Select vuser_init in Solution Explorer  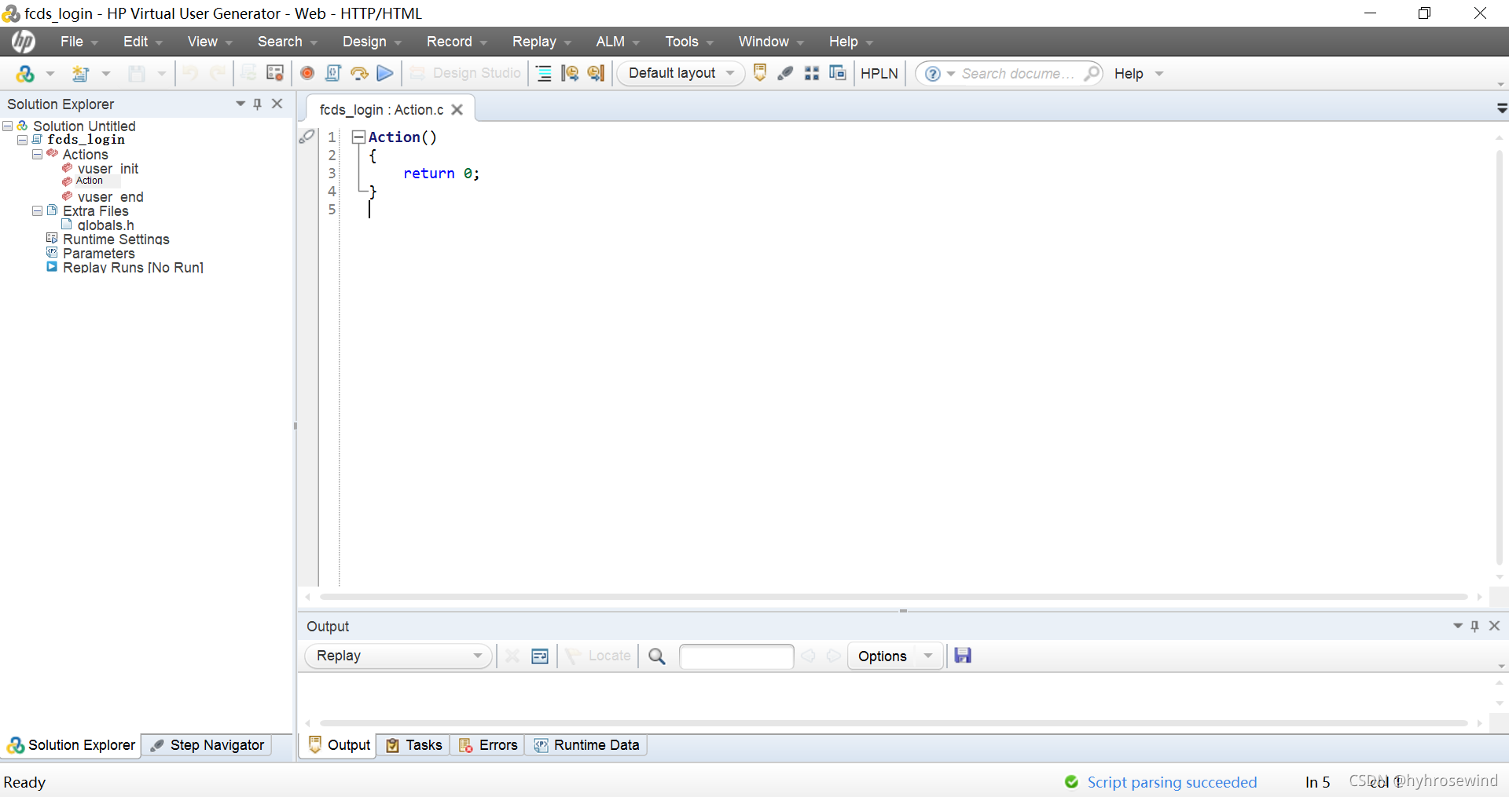click(x=108, y=169)
